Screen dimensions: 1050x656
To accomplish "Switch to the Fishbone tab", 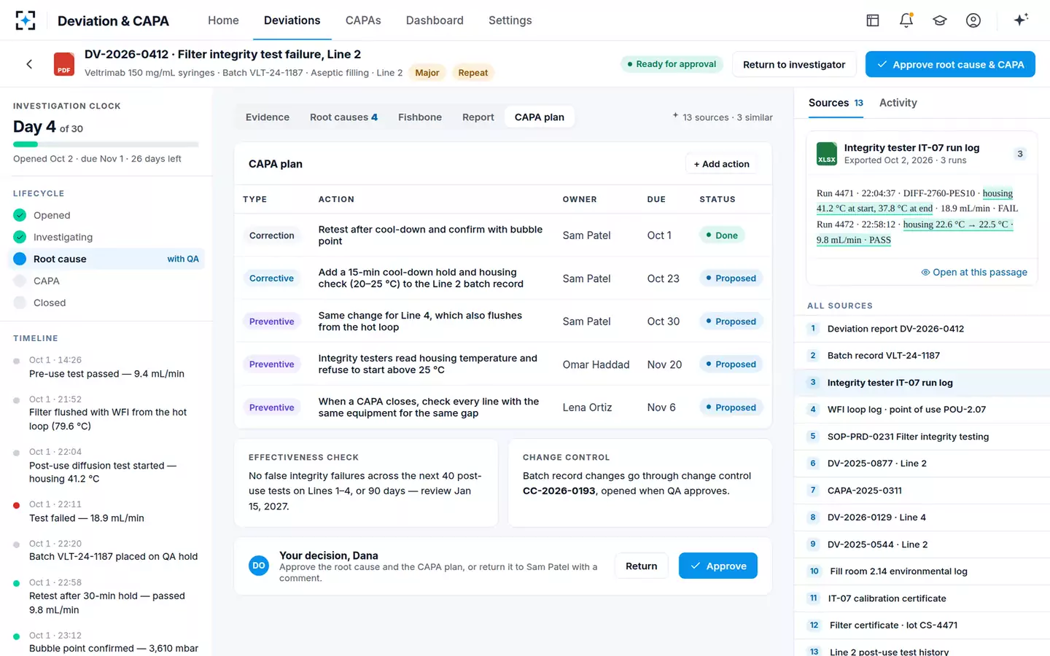I will (420, 117).
